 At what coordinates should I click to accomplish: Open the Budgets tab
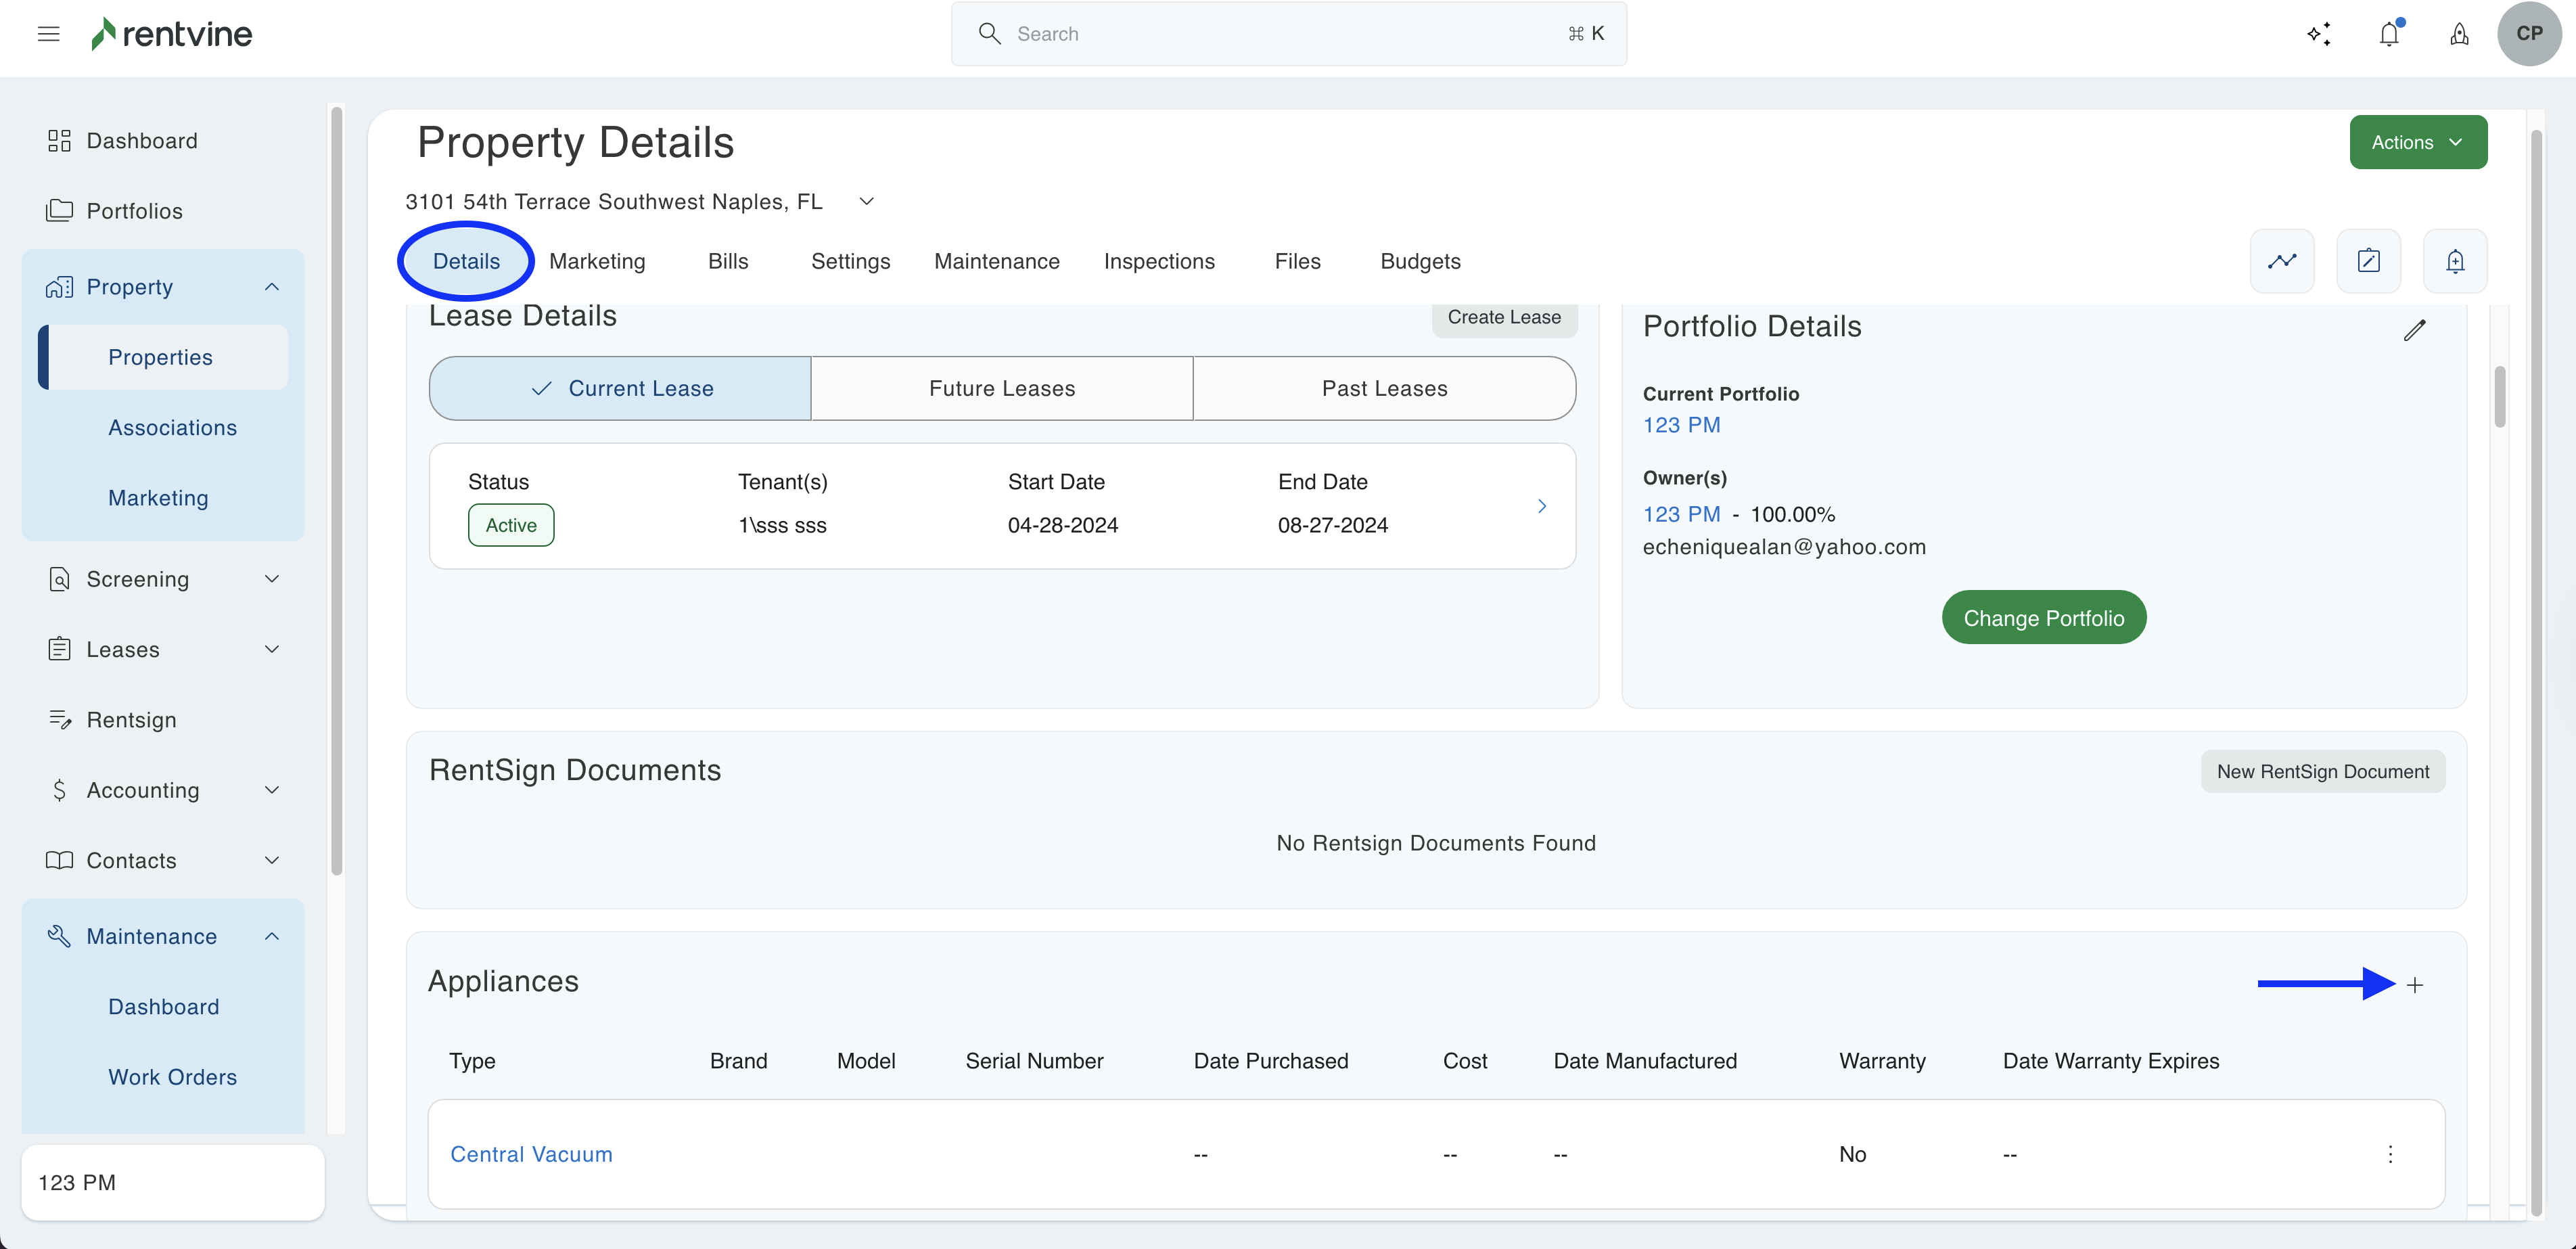1420,261
